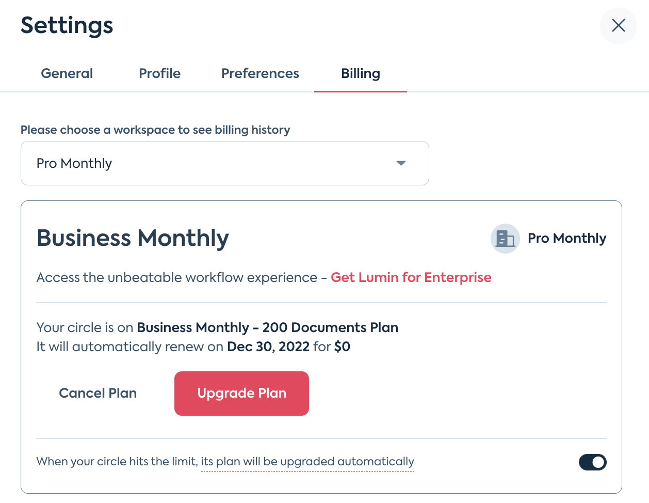The width and height of the screenshot is (649, 503).
Task: Switch to the General tab
Action: 67,73
